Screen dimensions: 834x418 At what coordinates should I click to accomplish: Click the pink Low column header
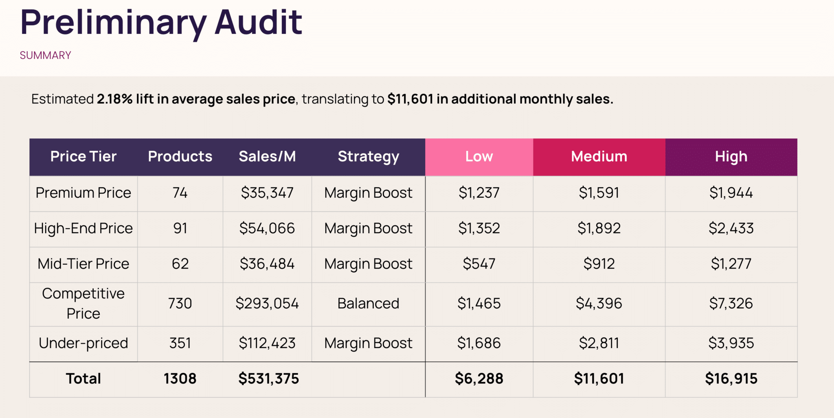479,157
